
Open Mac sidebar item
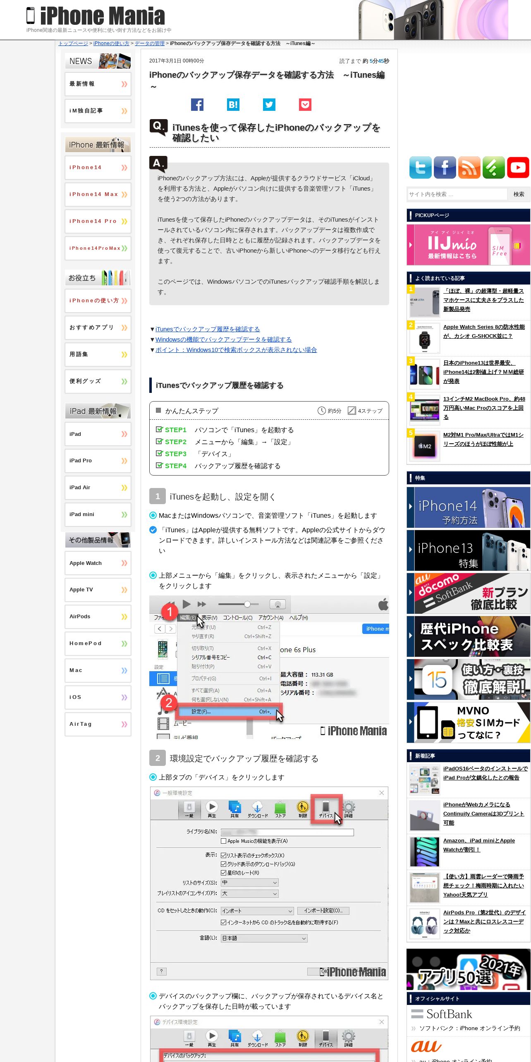[x=98, y=670]
